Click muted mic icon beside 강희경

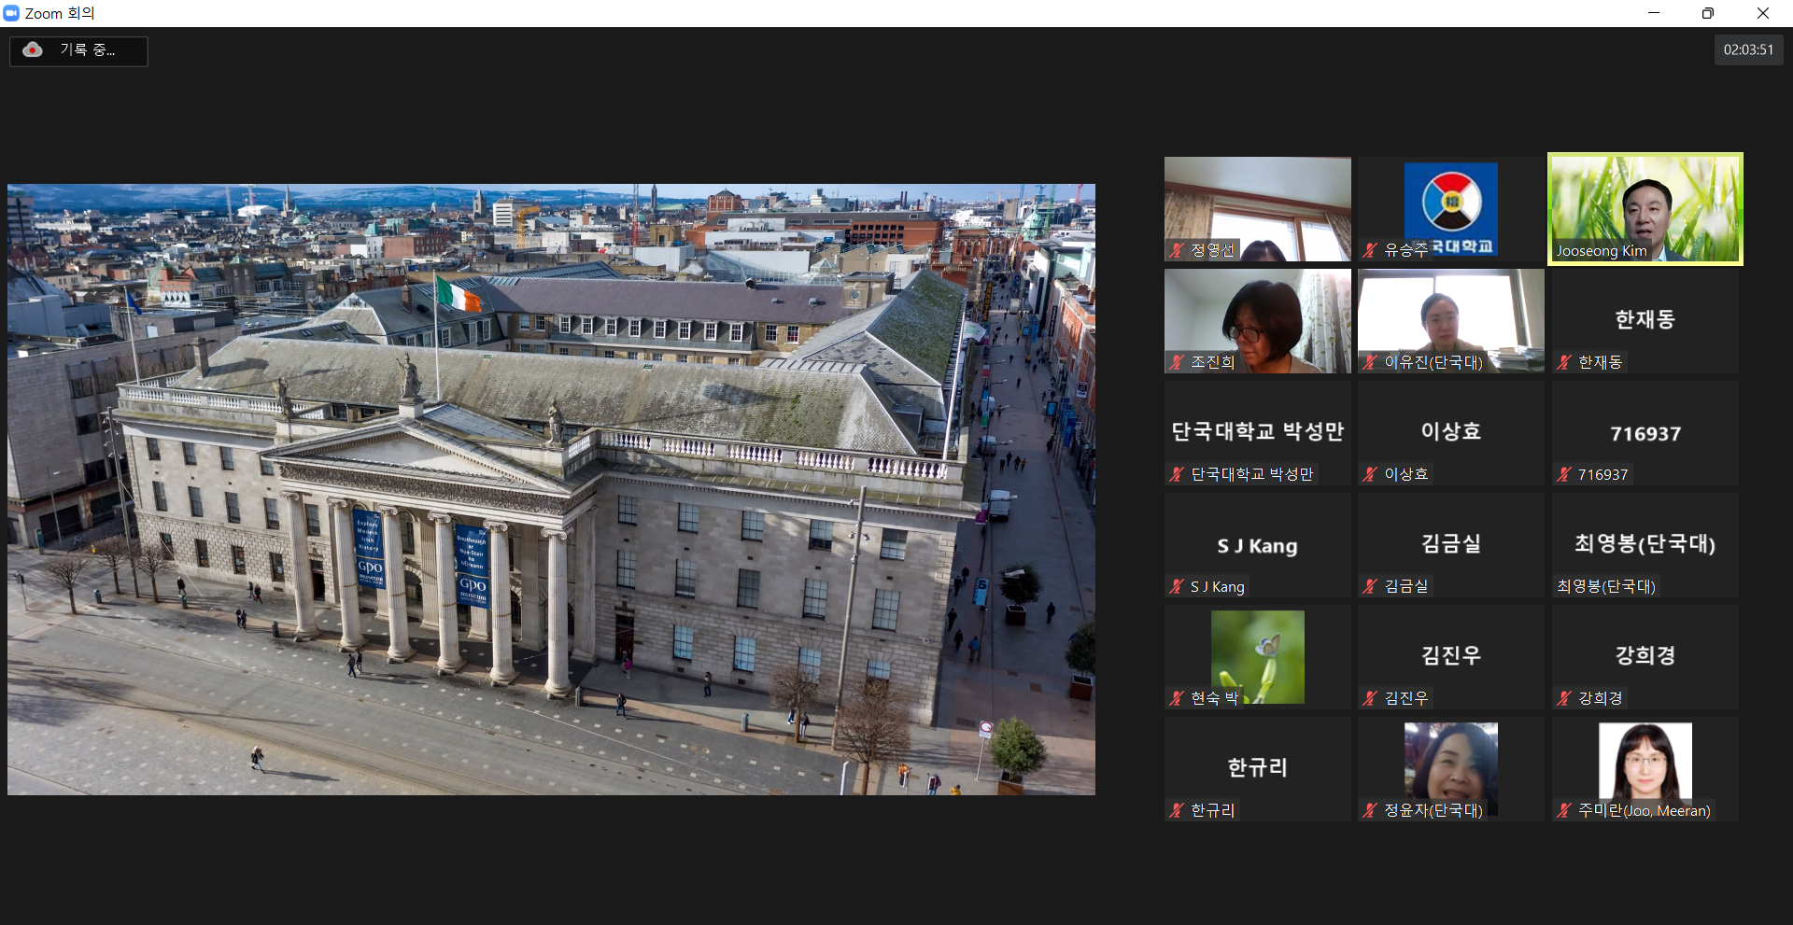click(1564, 698)
